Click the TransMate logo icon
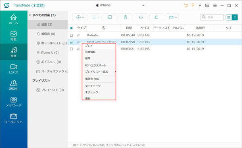This screenshot has width=242, height=148. click(6, 6)
